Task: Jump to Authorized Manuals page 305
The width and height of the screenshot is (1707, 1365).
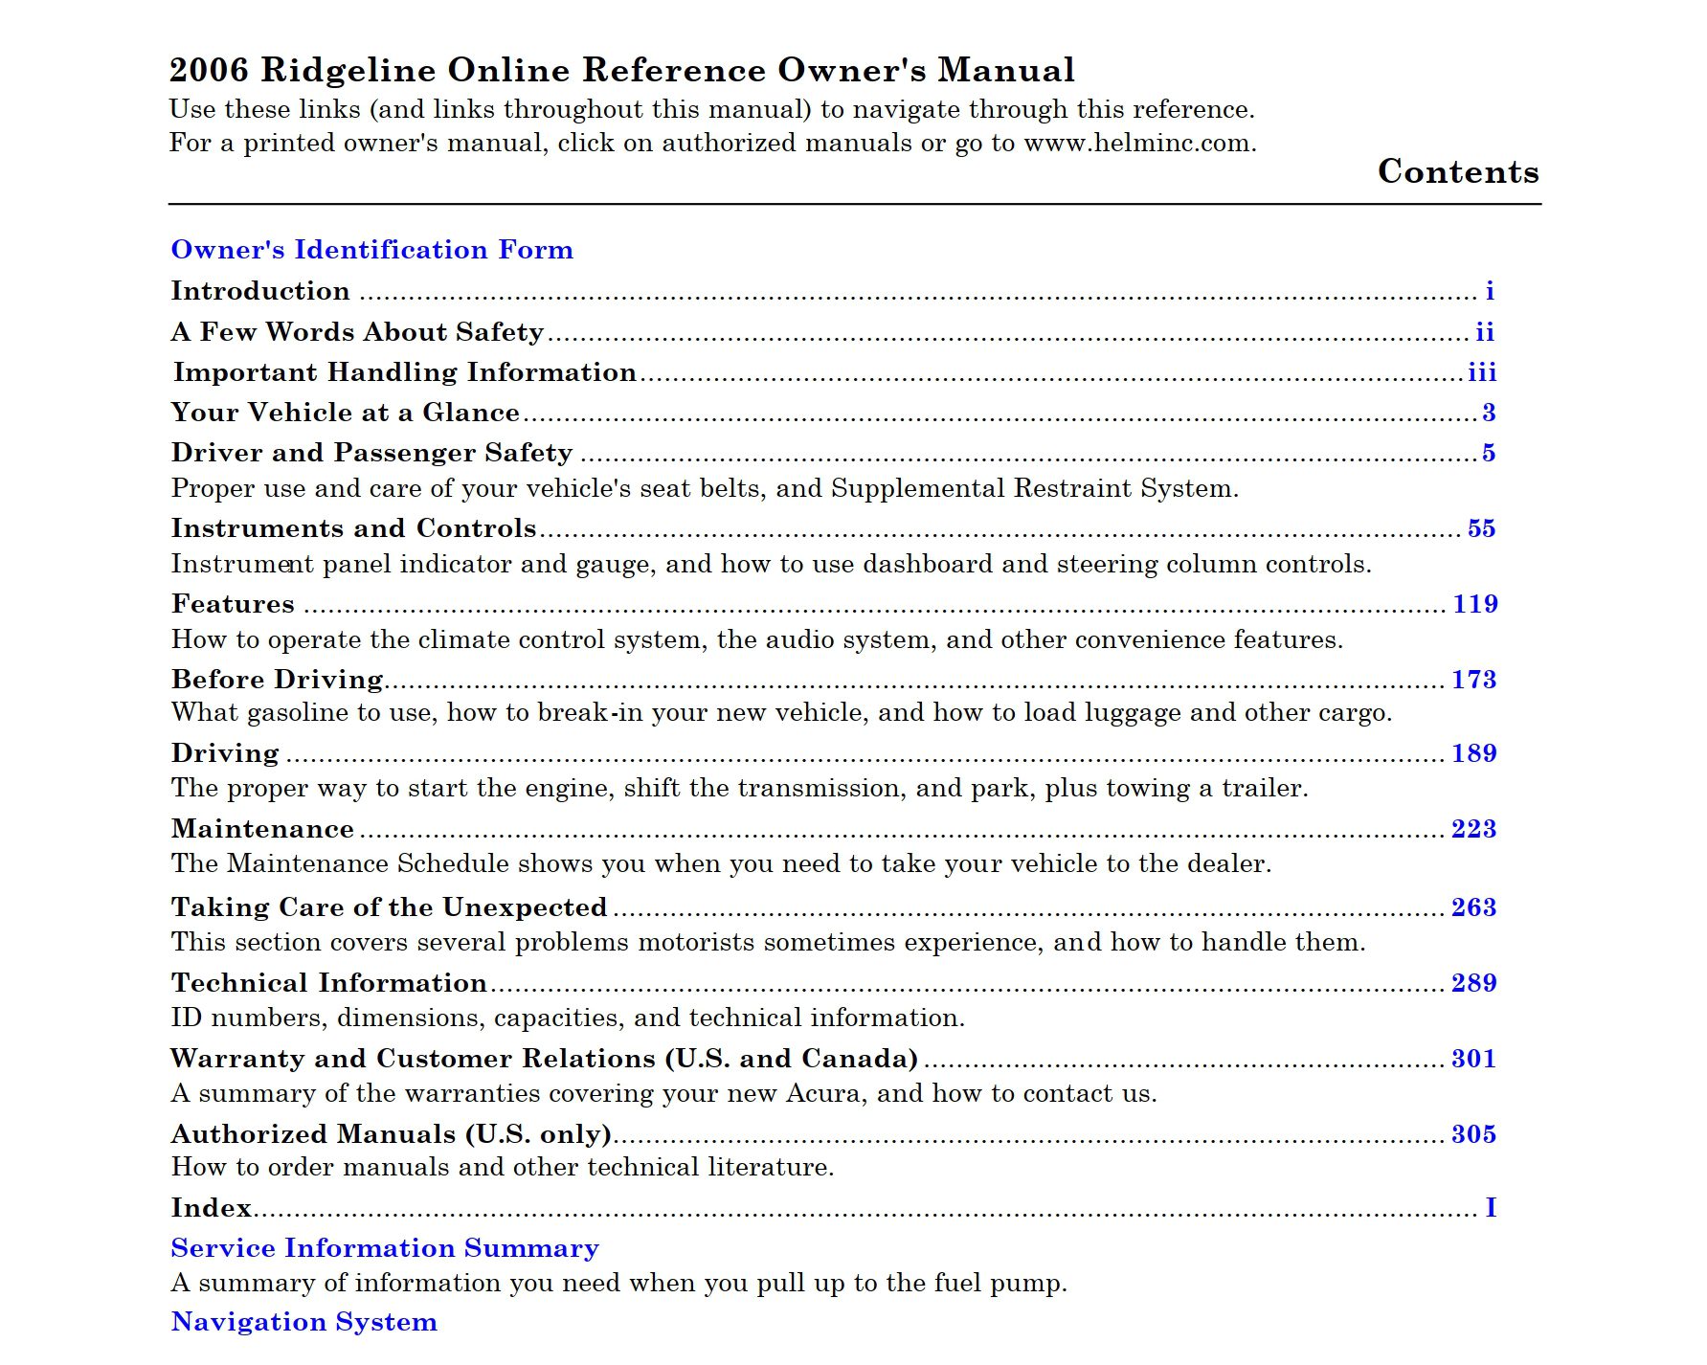Action: [1474, 1134]
